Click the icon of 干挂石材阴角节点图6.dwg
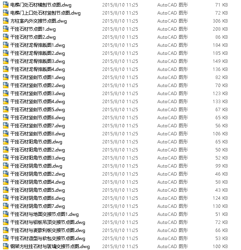The width and height of the screenshot is (241, 250). tap(6, 198)
